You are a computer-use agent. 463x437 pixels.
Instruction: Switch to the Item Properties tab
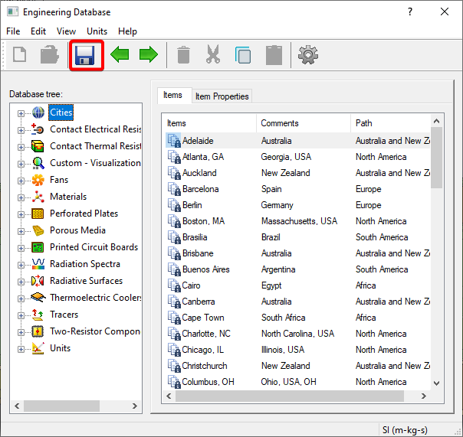coord(222,96)
